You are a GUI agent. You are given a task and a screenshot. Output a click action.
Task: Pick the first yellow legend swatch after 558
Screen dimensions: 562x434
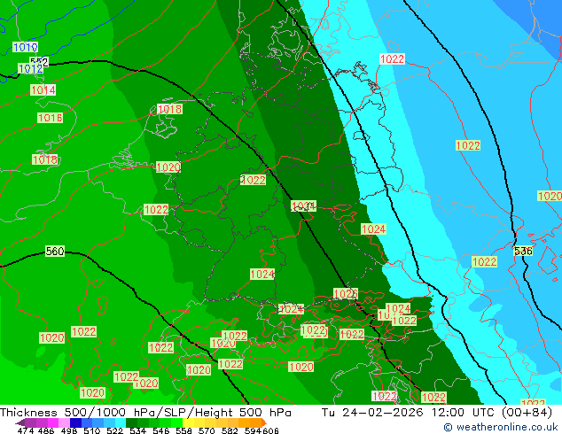pos(188,422)
